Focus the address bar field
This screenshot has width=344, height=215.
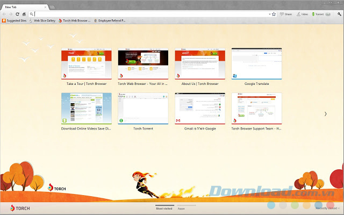click(150, 14)
